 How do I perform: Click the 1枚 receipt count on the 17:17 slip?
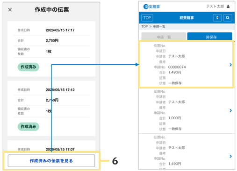(49, 51)
